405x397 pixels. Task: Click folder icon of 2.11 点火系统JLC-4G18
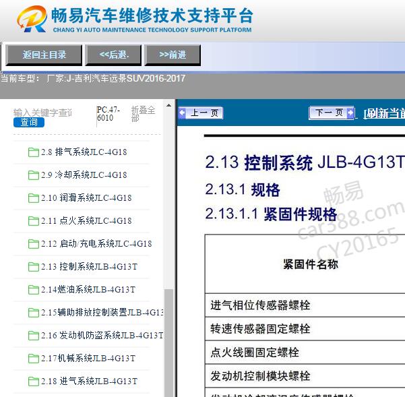click(33, 221)
